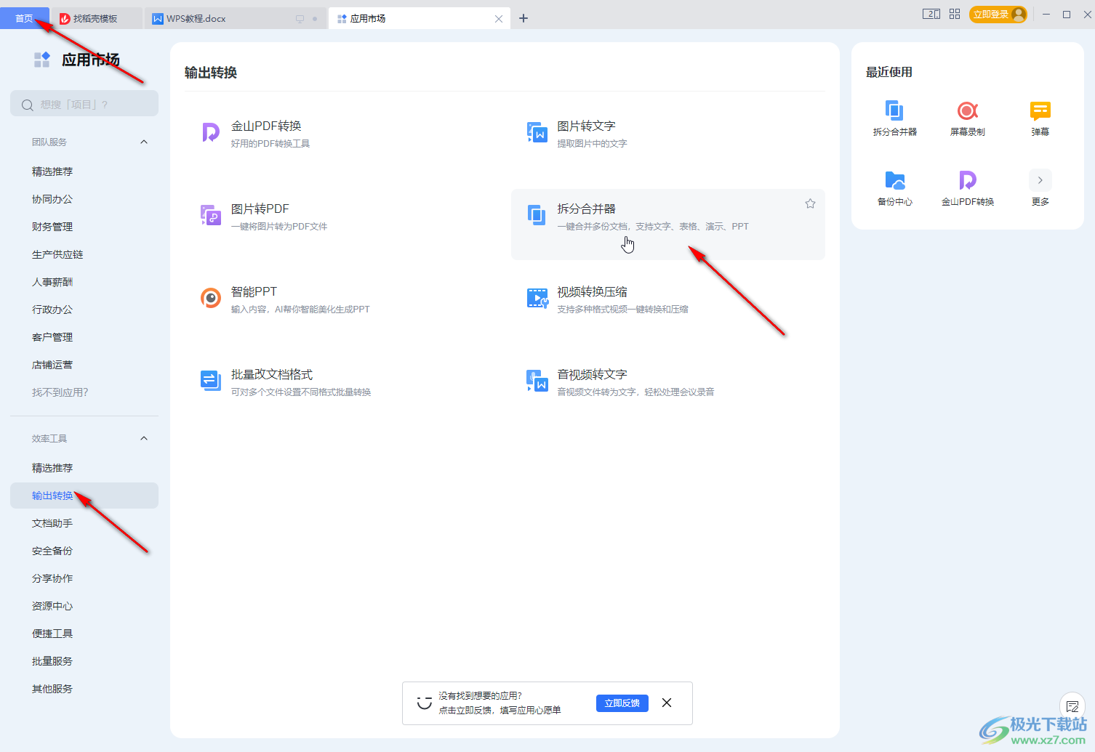Open the 图片转文字 app icon
This screenshot has width=1095, height=752.
pyautogui.click(x=537, y=132)
